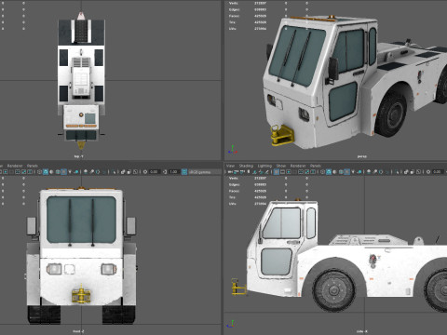
Task: Click the persp camera label
Action: [x=361, y=156]
